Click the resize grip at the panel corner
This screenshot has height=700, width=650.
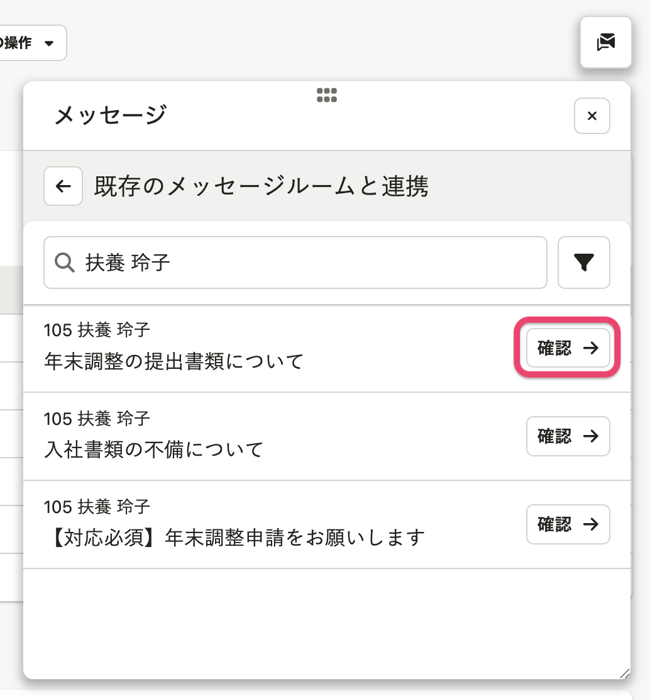click(624, 673)
